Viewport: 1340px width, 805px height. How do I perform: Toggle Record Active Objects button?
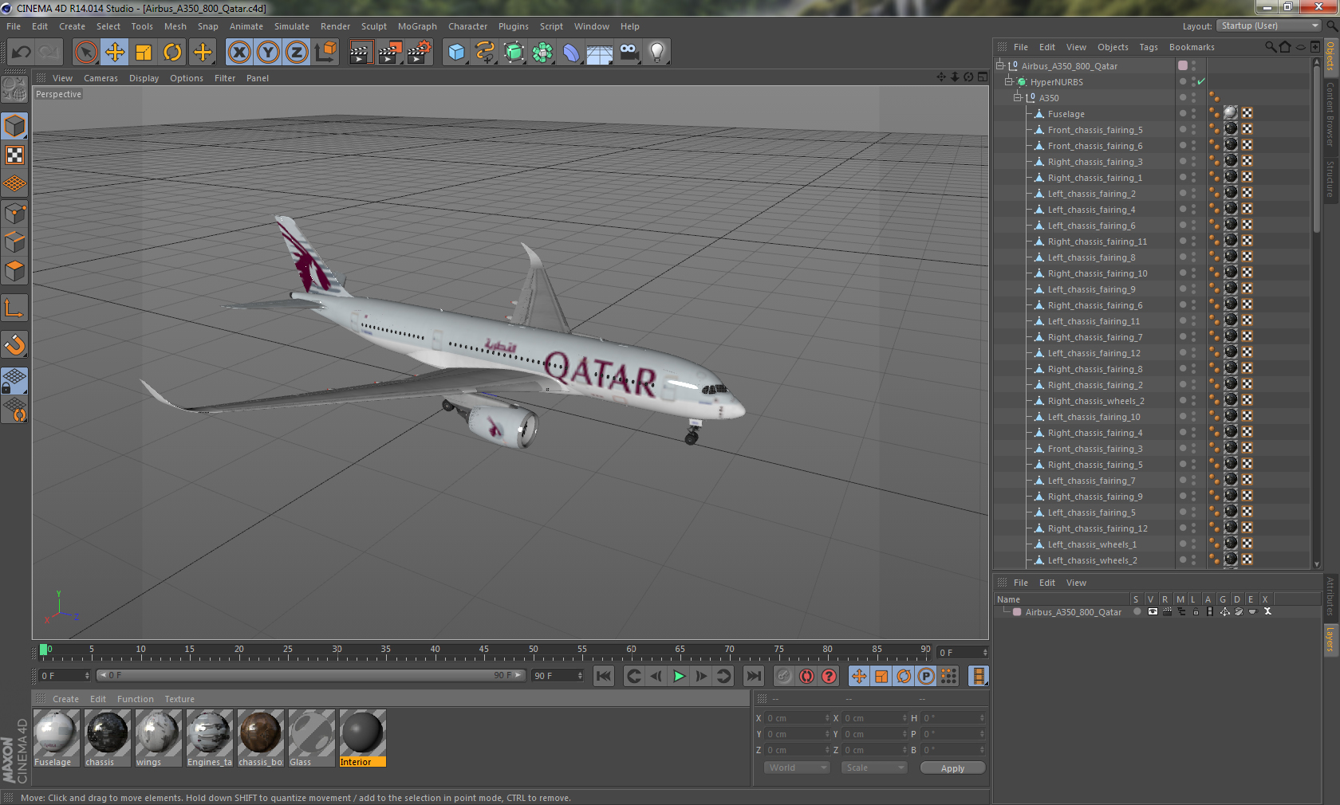pos(784,676)
